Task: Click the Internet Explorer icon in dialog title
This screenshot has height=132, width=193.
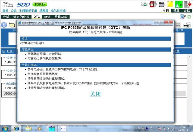Action: 19,23
